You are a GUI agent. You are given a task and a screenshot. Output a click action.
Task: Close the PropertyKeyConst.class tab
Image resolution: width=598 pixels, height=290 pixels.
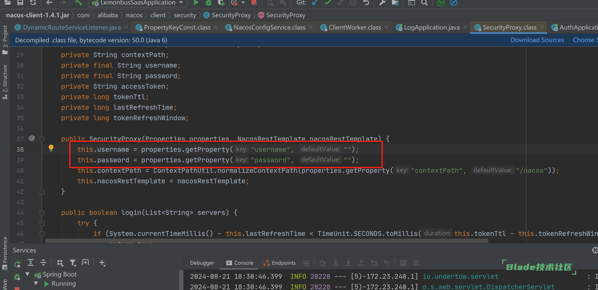(x=216, y=27)
